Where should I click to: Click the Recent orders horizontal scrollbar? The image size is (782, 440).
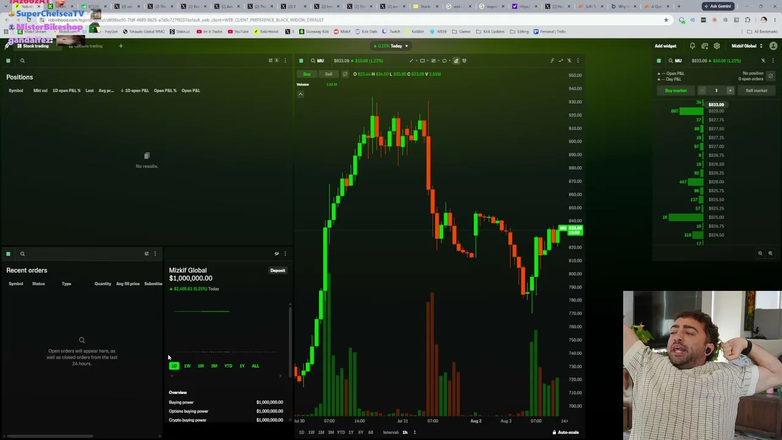pos(49,436)
